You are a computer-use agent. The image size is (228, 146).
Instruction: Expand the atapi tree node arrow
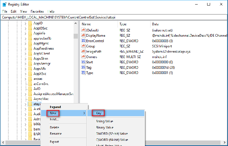tap(25, 104)
